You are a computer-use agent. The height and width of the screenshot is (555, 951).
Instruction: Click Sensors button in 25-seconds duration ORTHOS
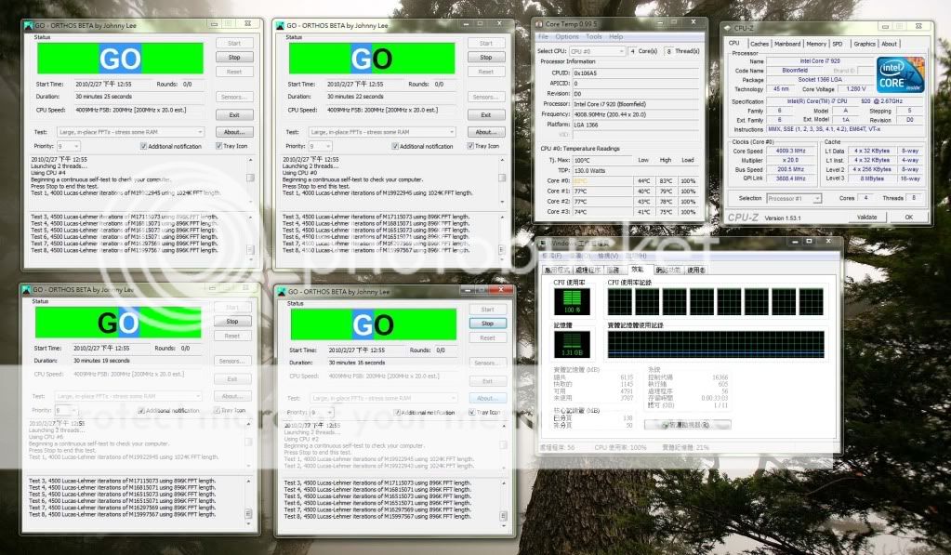coord(234,97)
